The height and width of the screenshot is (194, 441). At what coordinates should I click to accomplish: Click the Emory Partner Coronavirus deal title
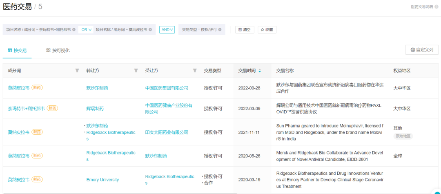click(330, 179)
